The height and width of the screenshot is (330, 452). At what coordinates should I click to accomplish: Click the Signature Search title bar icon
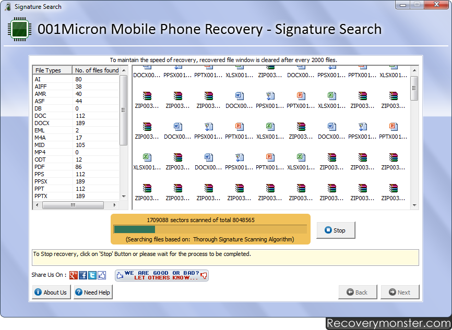8,6
